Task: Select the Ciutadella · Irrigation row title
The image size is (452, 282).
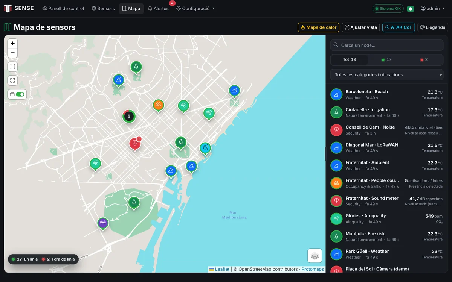Action: (x=368, y=110)
